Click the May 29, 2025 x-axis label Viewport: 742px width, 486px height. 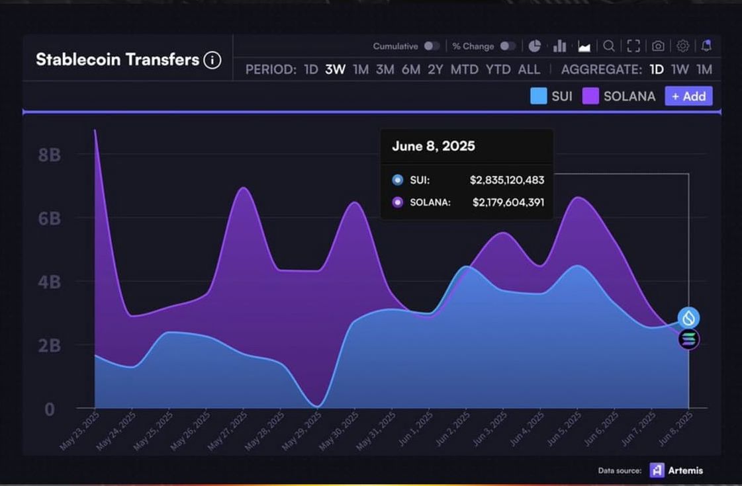pyautogui.click(x=302, y=430)
